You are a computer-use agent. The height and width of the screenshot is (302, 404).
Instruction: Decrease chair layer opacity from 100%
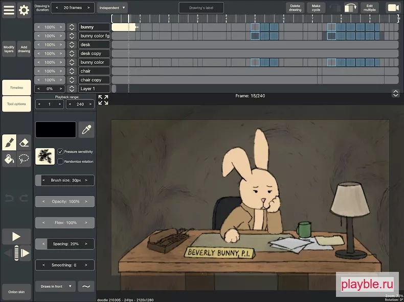[39, 71]
